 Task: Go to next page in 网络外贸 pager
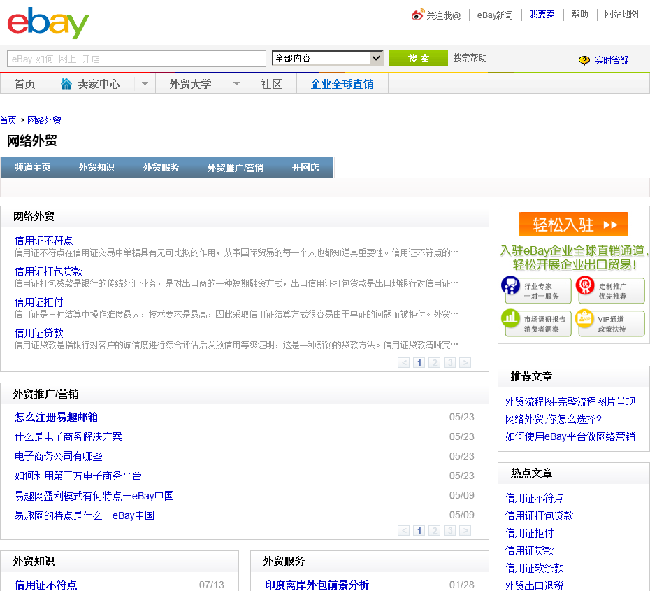[465, 363]
